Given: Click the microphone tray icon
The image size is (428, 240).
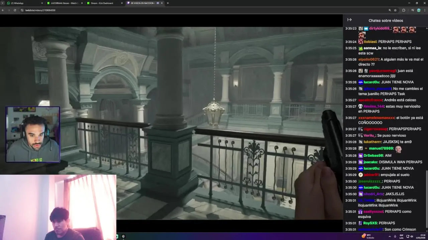Looking at the screenshot, I should pyautogui.click(x=395, y=236).
